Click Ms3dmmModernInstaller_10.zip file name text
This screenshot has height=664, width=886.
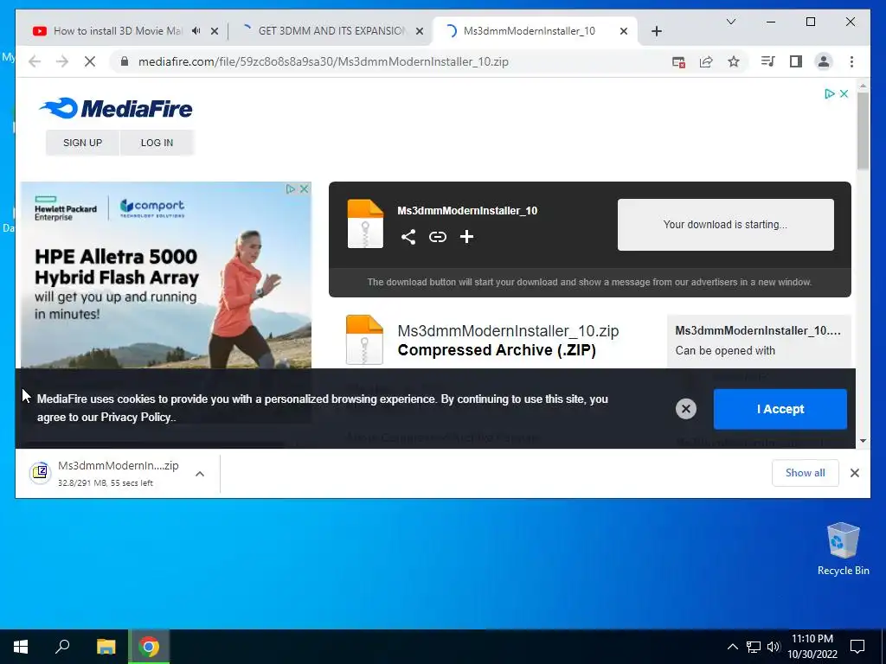tap(508, 331)
